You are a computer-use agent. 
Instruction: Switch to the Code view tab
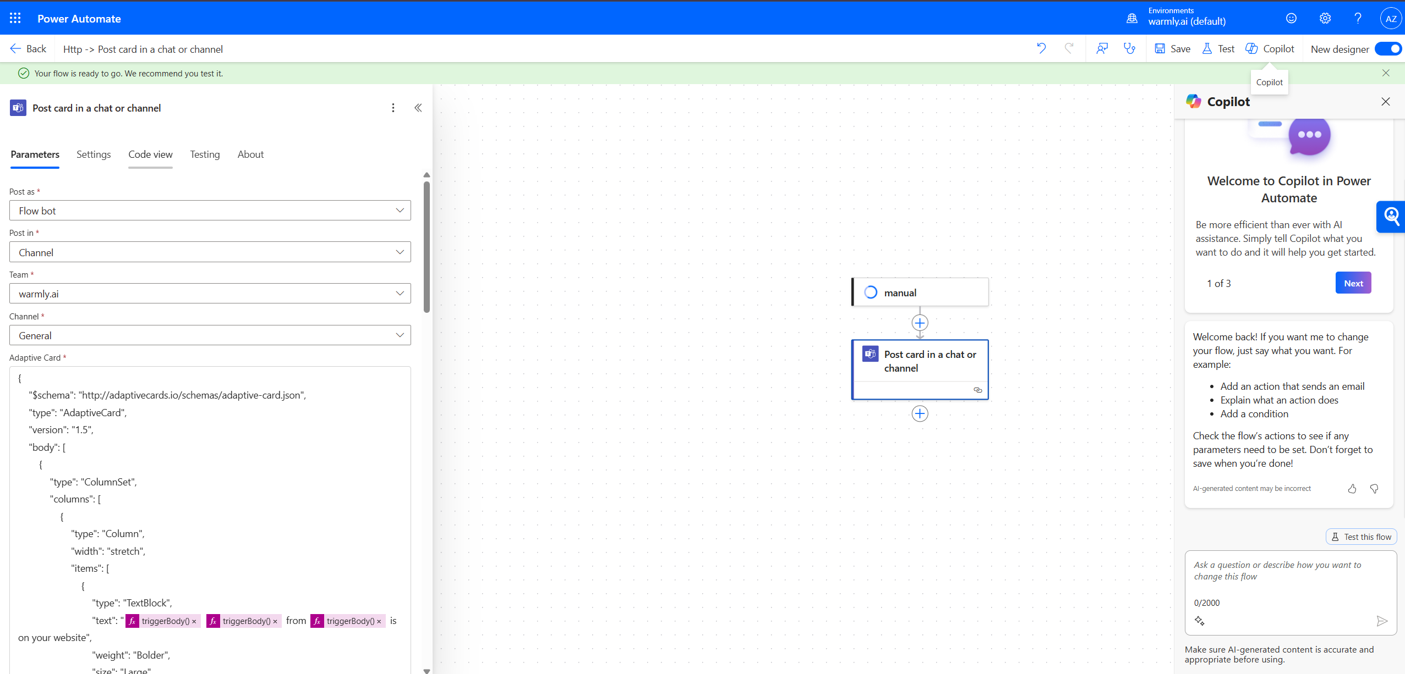[150, 154]
